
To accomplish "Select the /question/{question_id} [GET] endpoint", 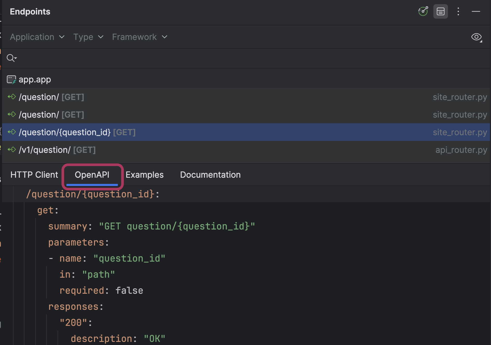I will pyautogui.click(x=246, y=132).
